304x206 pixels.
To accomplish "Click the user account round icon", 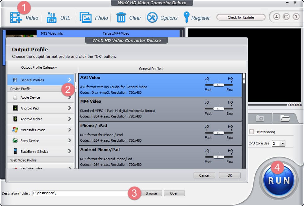I will coord(277,17).
